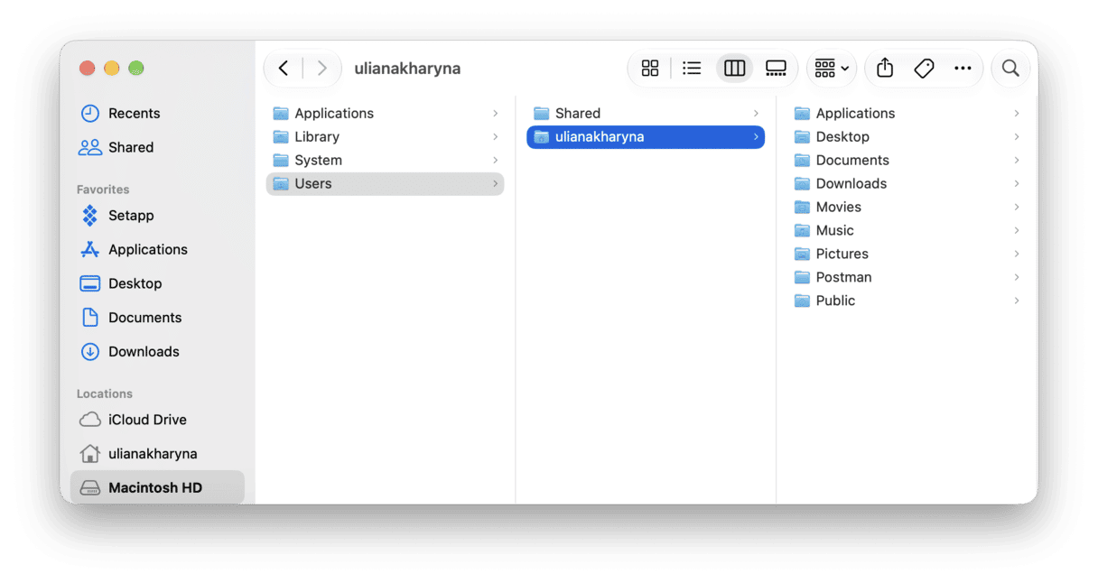1098x583 pixels.
Task: Expand Postman folder chevron
Action: pos(1017,277)
